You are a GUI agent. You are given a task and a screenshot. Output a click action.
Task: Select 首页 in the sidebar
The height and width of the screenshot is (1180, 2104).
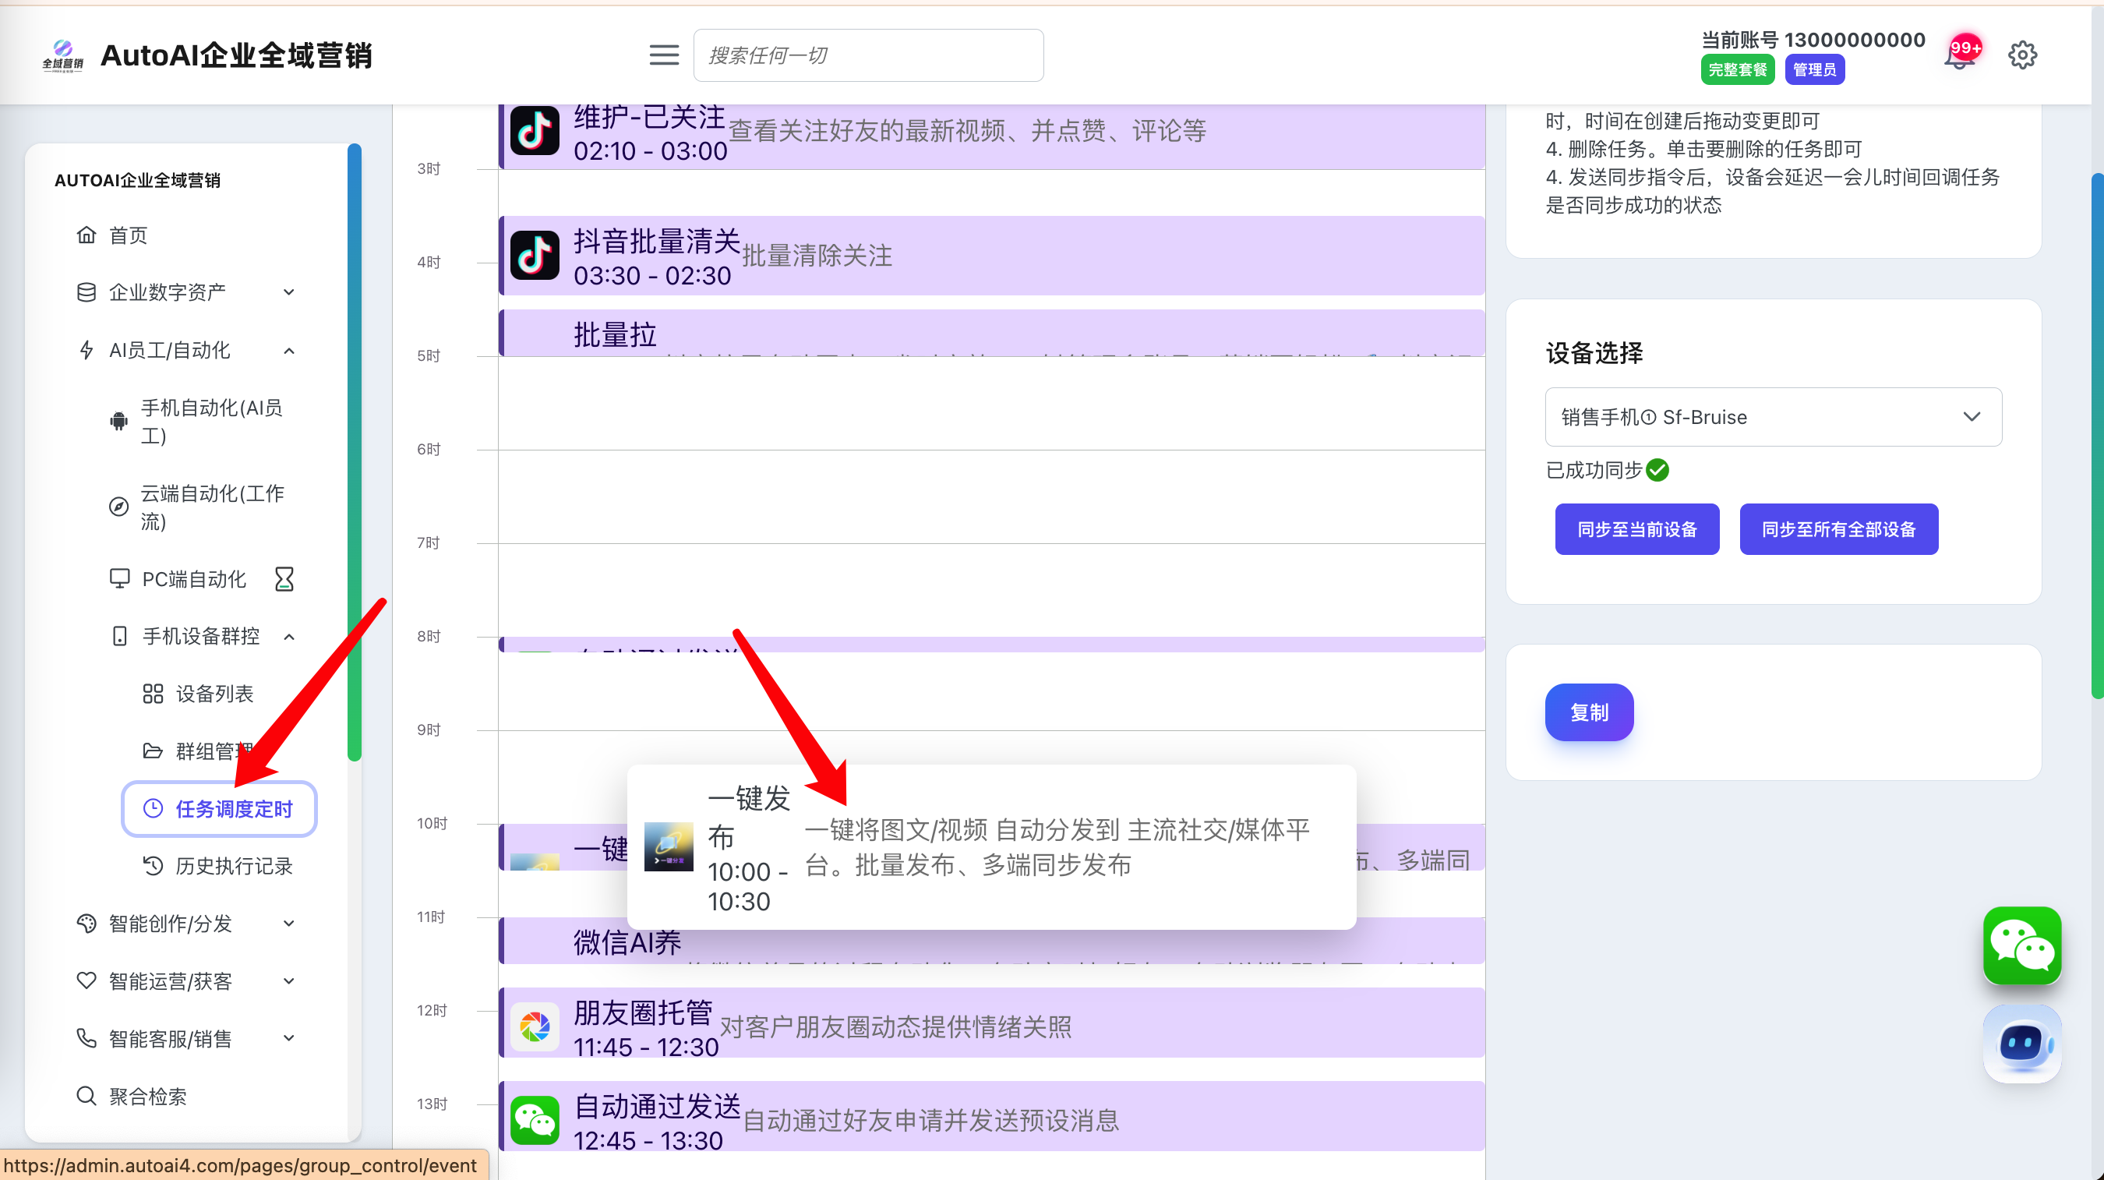click(129, 235)
